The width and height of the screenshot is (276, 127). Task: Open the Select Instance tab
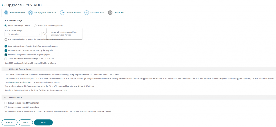click(14, 13)
